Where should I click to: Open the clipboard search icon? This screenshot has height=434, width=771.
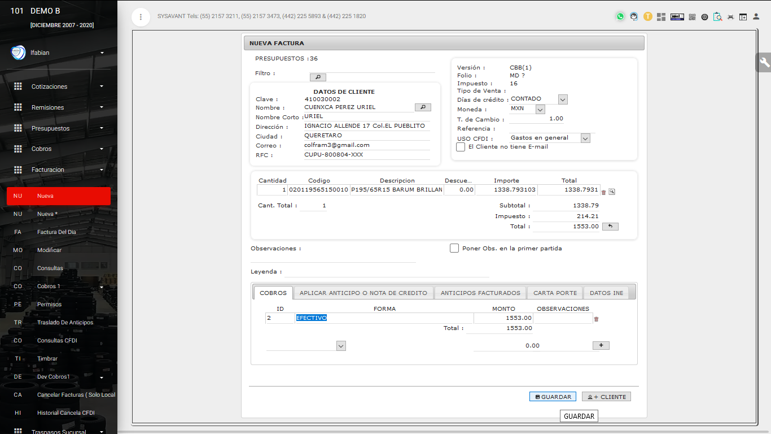click(x=717, y=17)
